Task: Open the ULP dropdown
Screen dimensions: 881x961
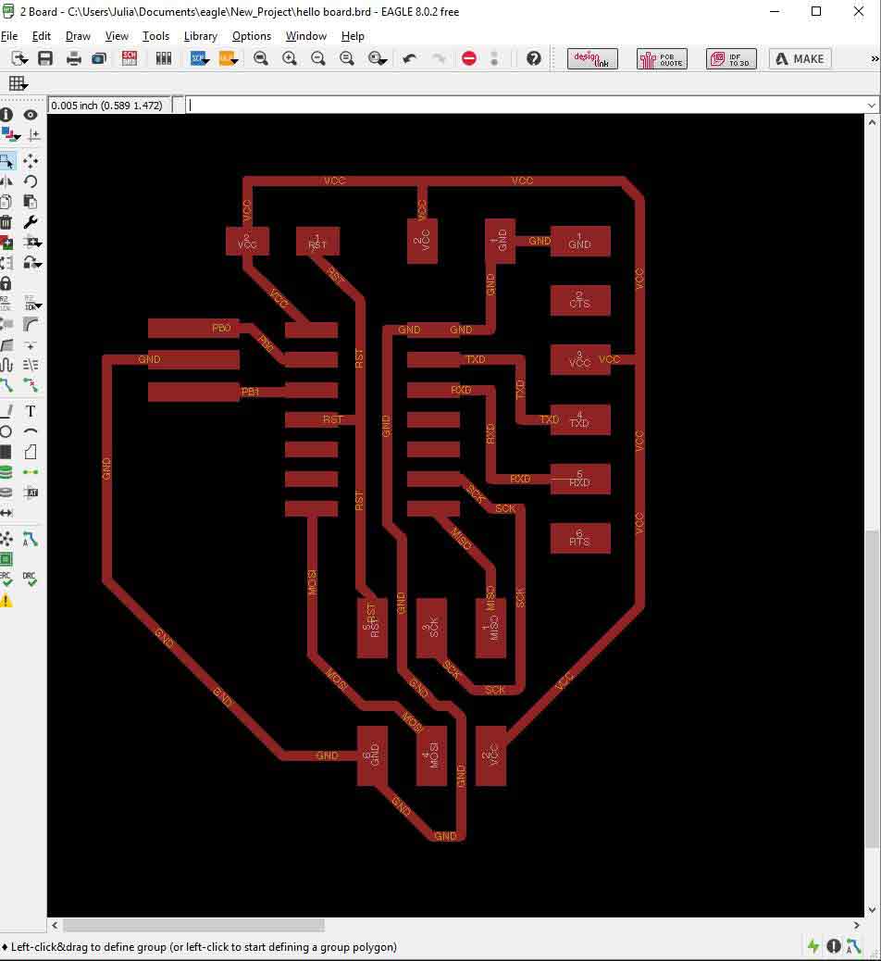Action: [x=229, y=59]
